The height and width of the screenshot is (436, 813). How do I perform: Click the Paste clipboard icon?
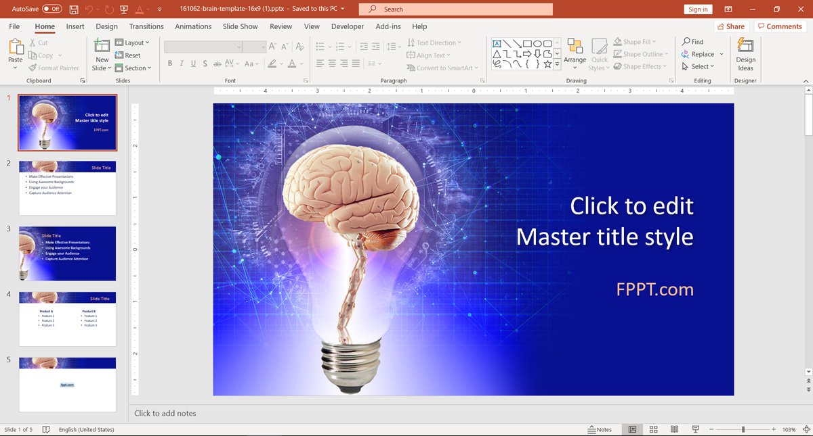click(x=15, y=47)
